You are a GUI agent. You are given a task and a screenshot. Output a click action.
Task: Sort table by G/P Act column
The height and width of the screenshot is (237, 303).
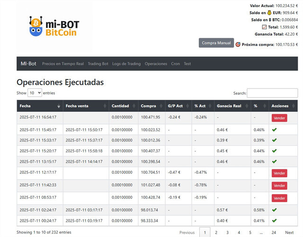pos(178,106)
